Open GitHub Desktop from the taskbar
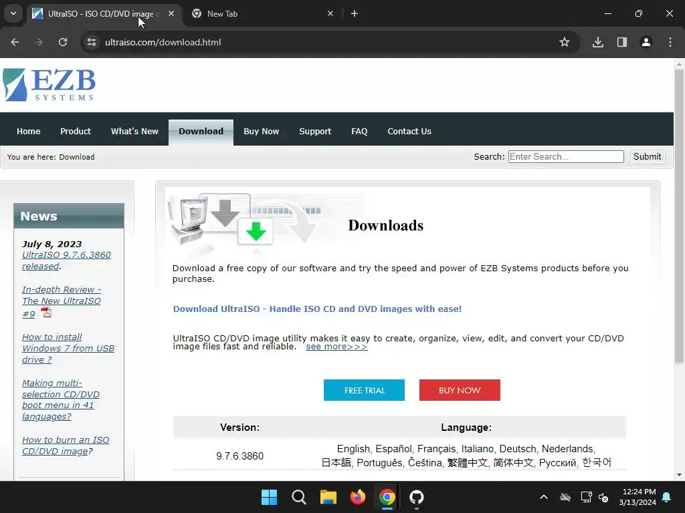Viewport: 685px width, 513px height. click(x=417, y=497)
